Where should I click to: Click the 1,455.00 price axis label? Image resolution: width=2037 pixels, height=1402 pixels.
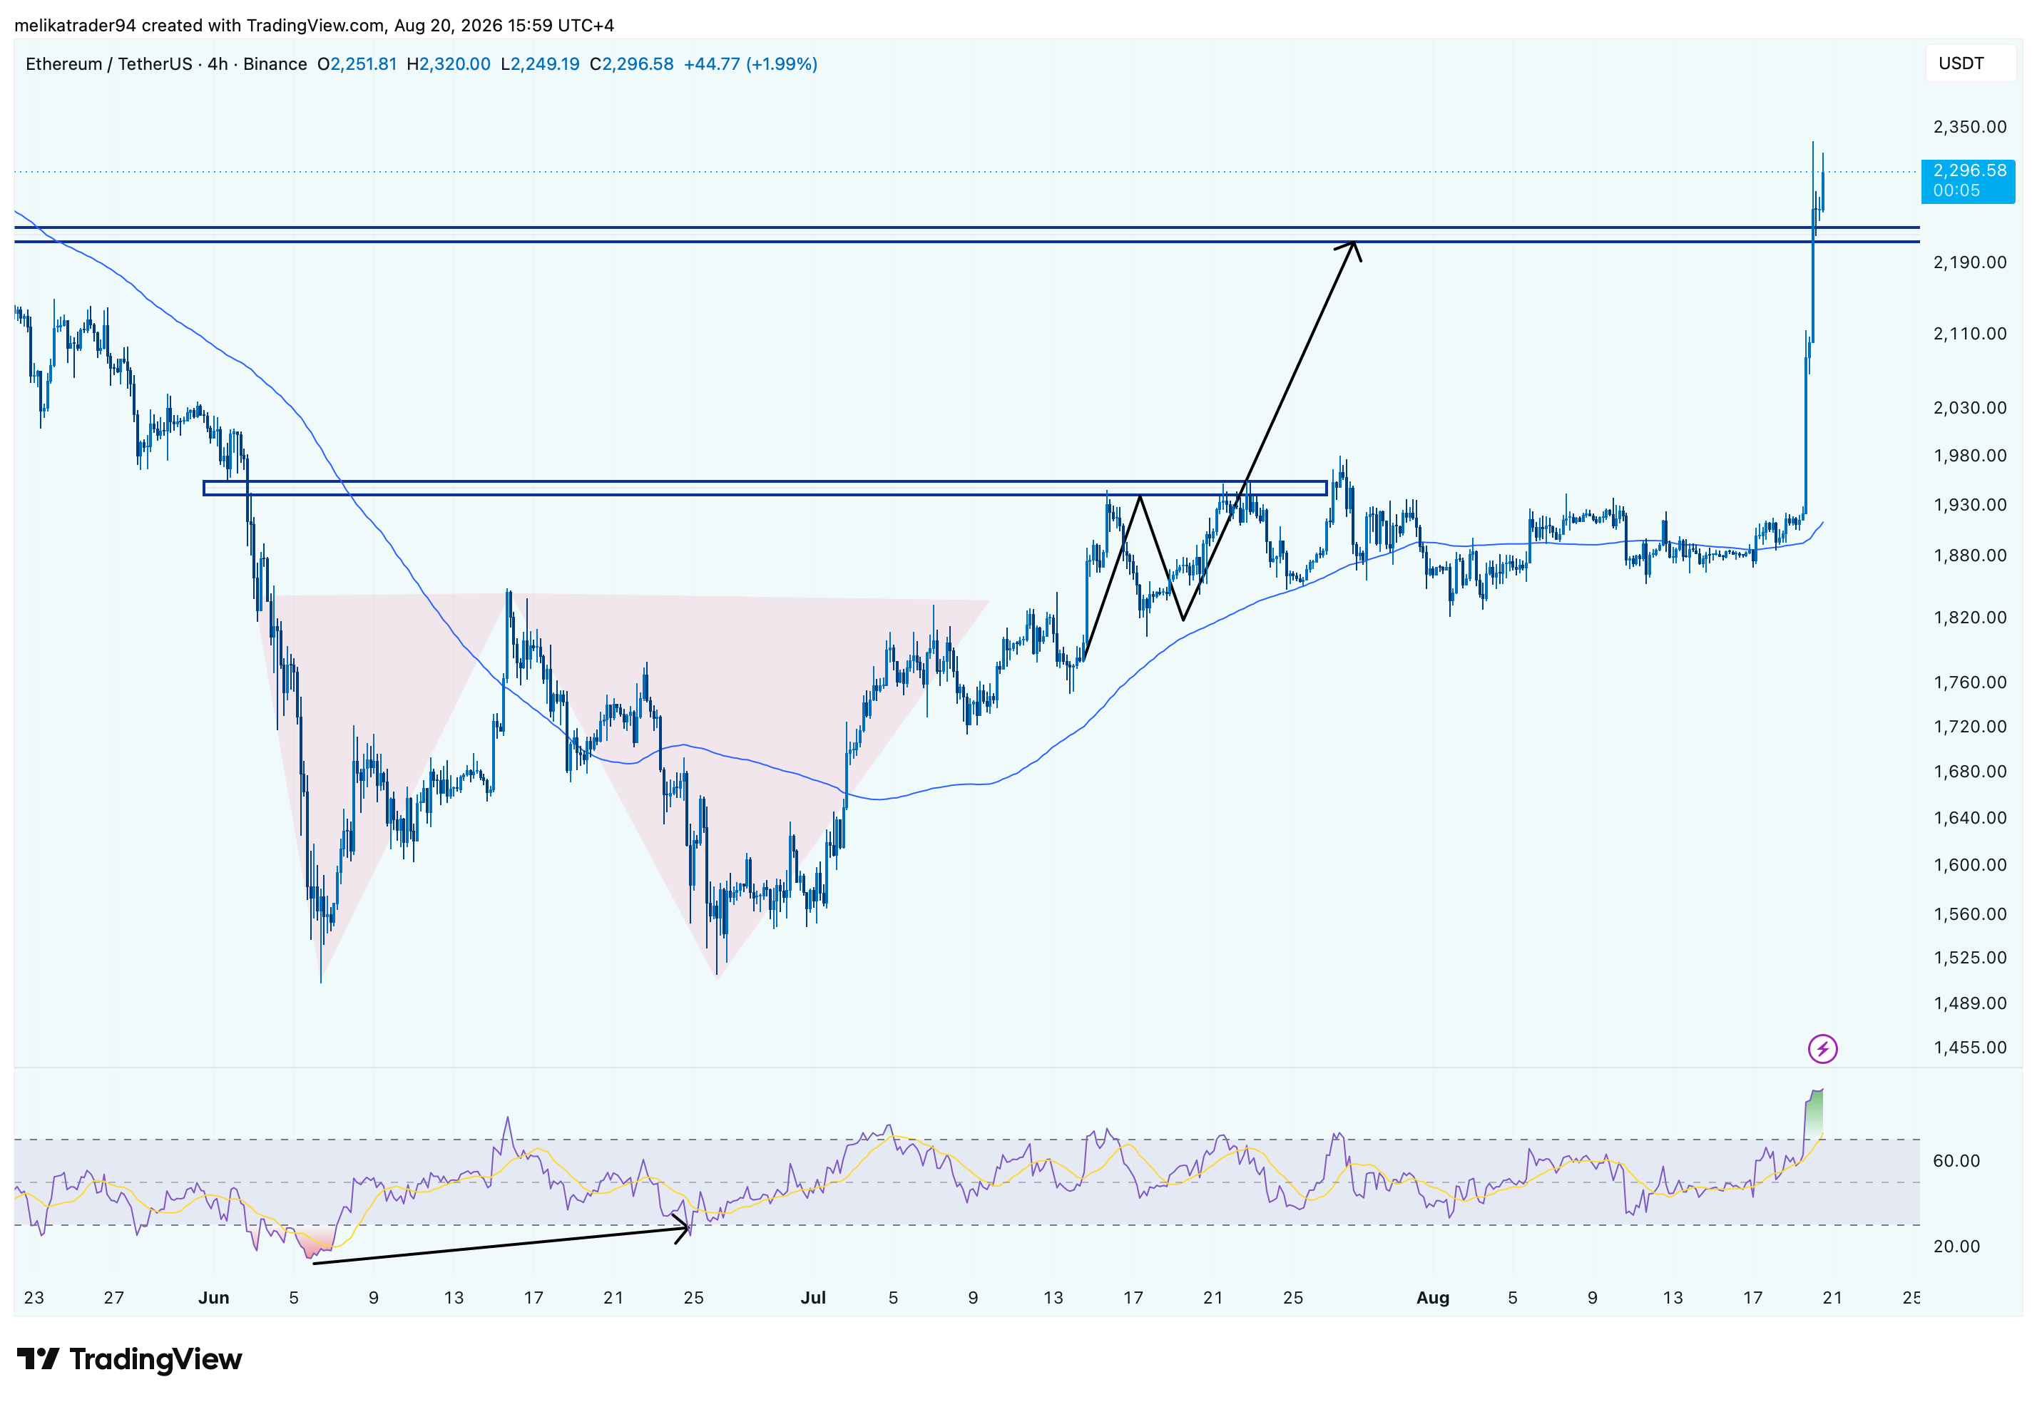coord(1969,1047)
